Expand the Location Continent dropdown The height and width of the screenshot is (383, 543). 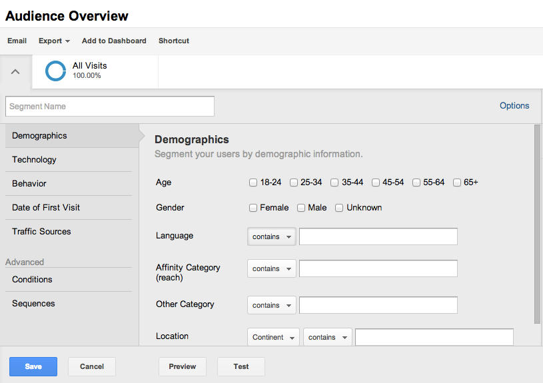pos(273,337)
